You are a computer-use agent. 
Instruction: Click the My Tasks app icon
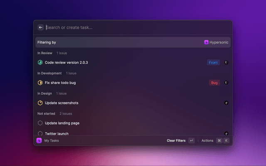click(x=39, y=141)
